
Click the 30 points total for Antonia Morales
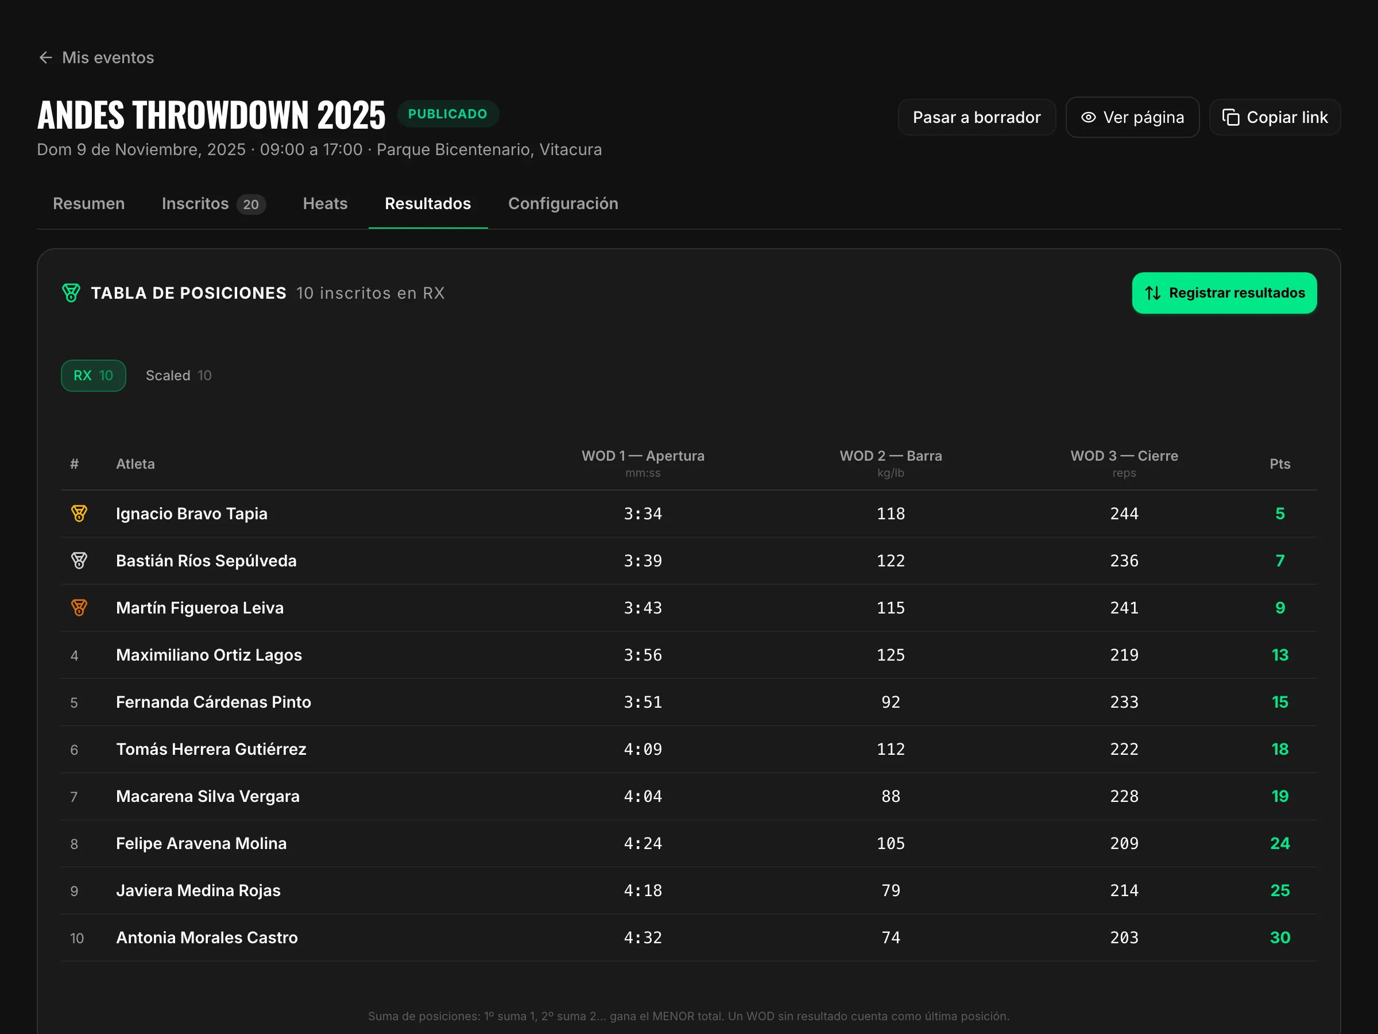coord(1280,937)
